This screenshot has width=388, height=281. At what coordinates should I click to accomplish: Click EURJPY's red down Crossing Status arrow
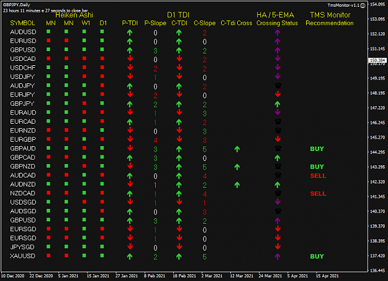point(278,94)
